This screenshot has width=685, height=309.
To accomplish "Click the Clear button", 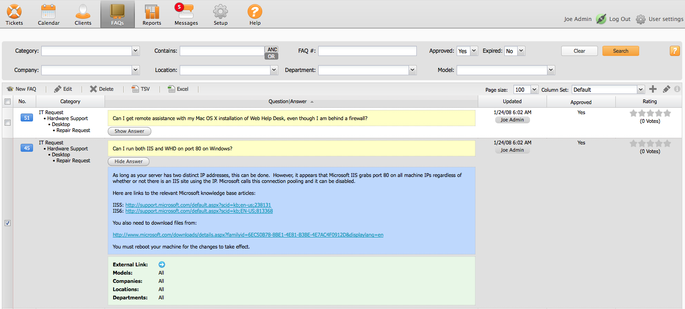I will [580, 51].
